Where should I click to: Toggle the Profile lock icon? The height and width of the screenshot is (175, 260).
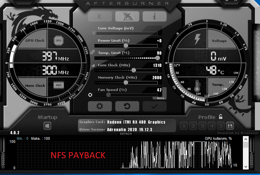[221, 117]
